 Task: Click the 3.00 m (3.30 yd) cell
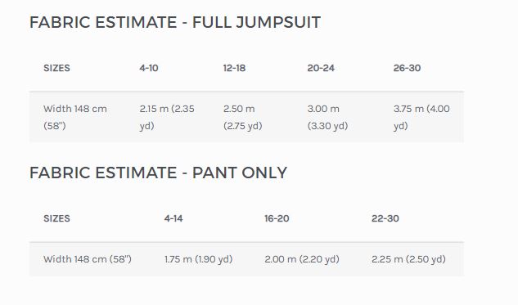click(x=327, y=117)
